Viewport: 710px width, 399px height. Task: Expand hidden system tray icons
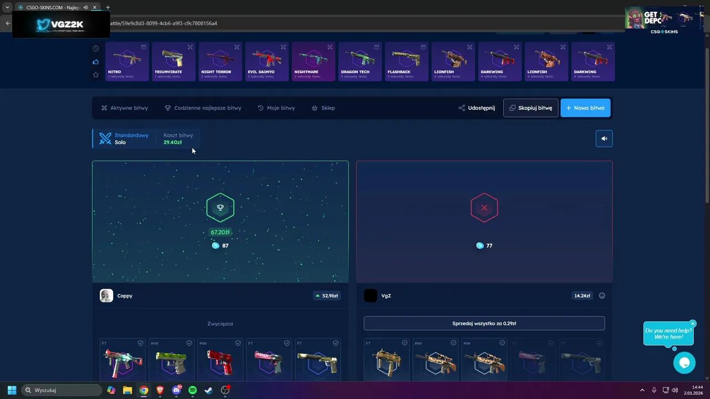(642, 390)
